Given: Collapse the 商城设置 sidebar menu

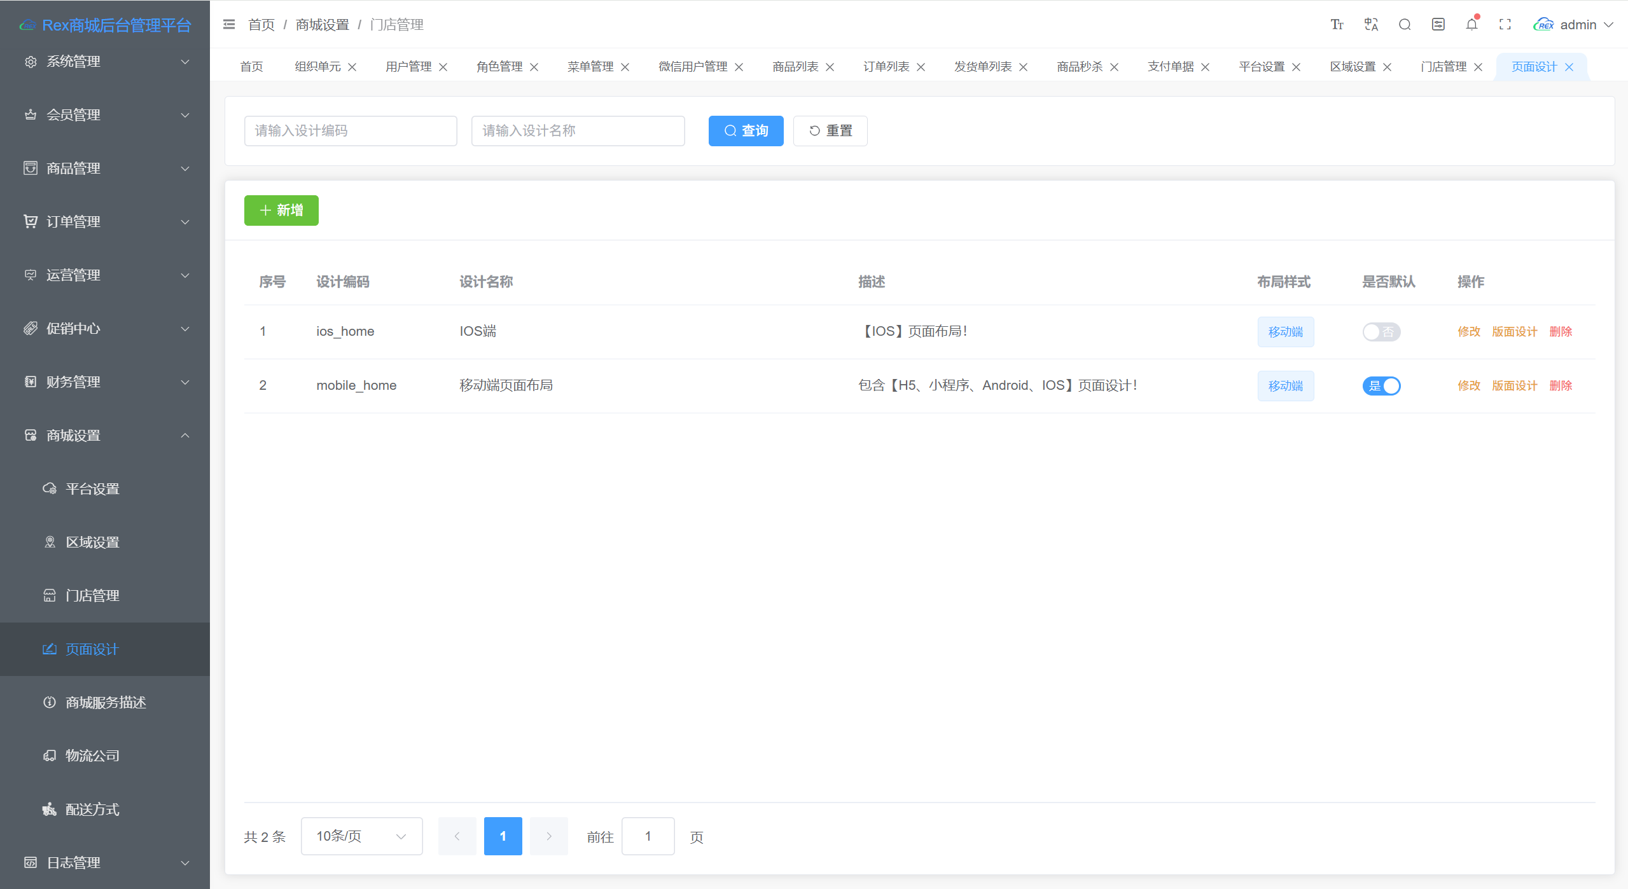Looking at the screenshot, I should pyautogui.click(x=105, y=436).
